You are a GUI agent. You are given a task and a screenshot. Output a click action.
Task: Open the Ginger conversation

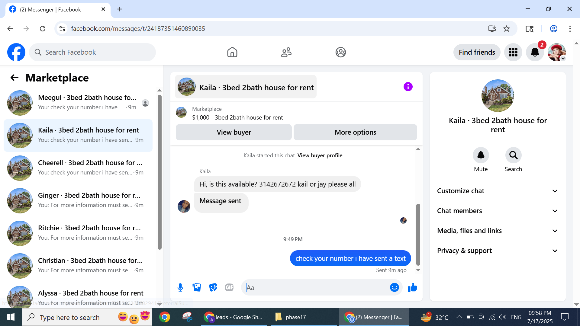click(x=78, y=200)
